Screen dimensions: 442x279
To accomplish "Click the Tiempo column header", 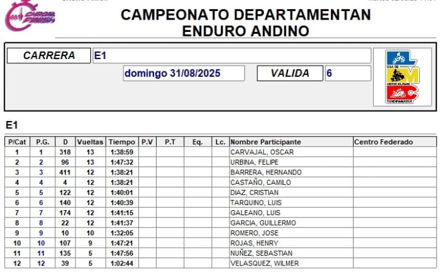I will click(x=122, y=142).
